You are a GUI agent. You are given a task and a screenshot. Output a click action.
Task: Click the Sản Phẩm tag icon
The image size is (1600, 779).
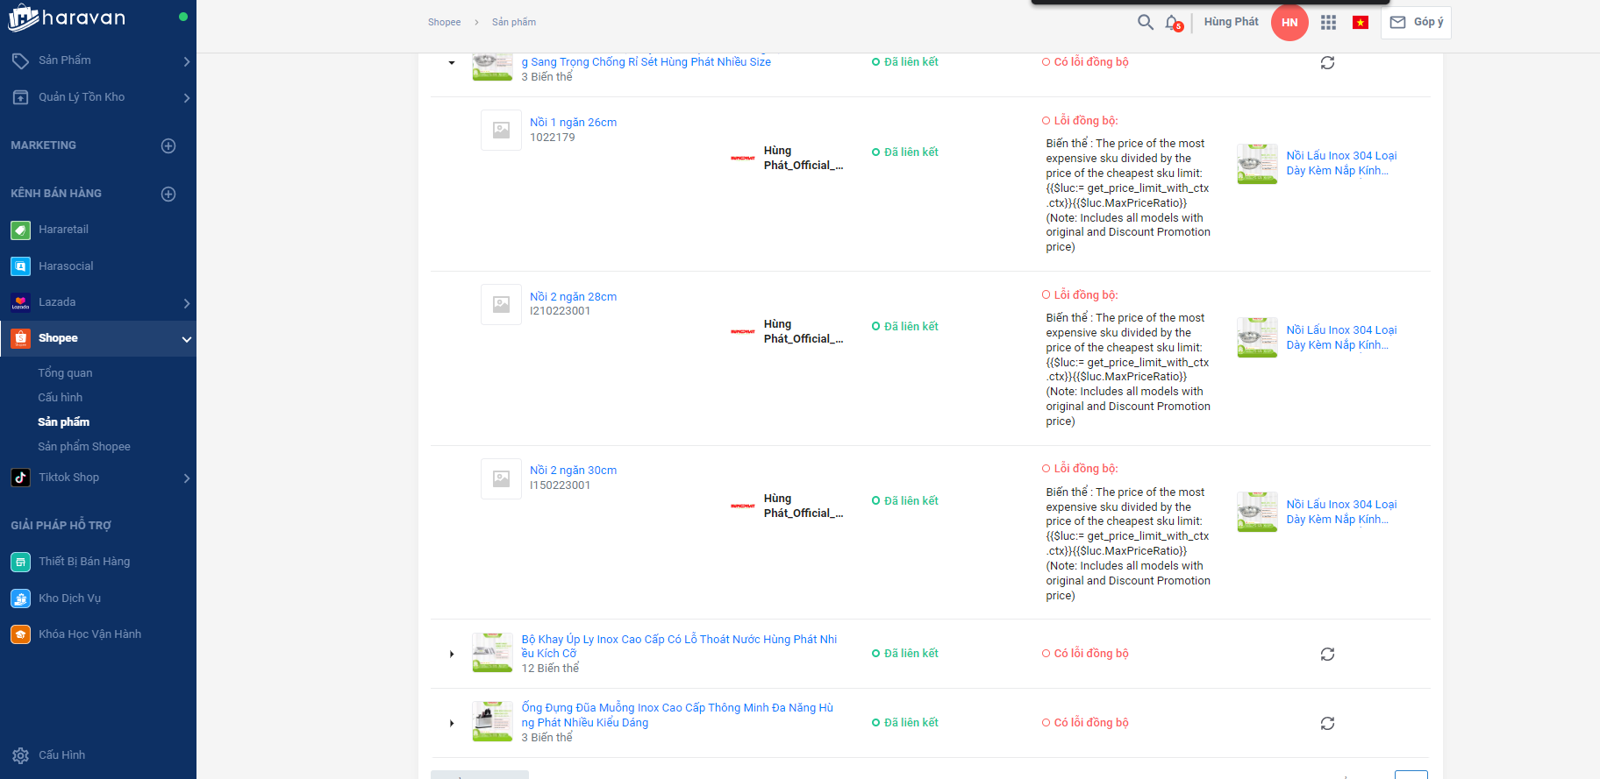point(20,60)
